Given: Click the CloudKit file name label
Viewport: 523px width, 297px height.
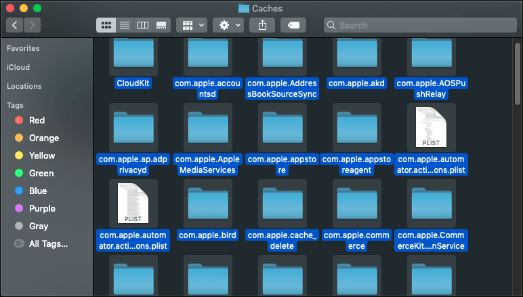Looking at the screenshot, I should [x=133, y=83].
